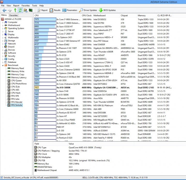The image size is (186, 180).
Task: Click the CL-RCD-RP-R... column header
Action: [x=165, y=16]
